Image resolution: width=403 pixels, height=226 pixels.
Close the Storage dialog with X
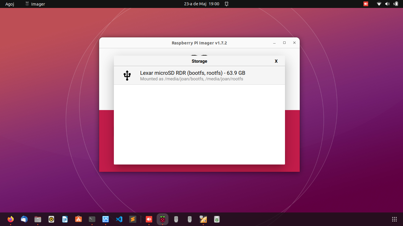point(276,61)
